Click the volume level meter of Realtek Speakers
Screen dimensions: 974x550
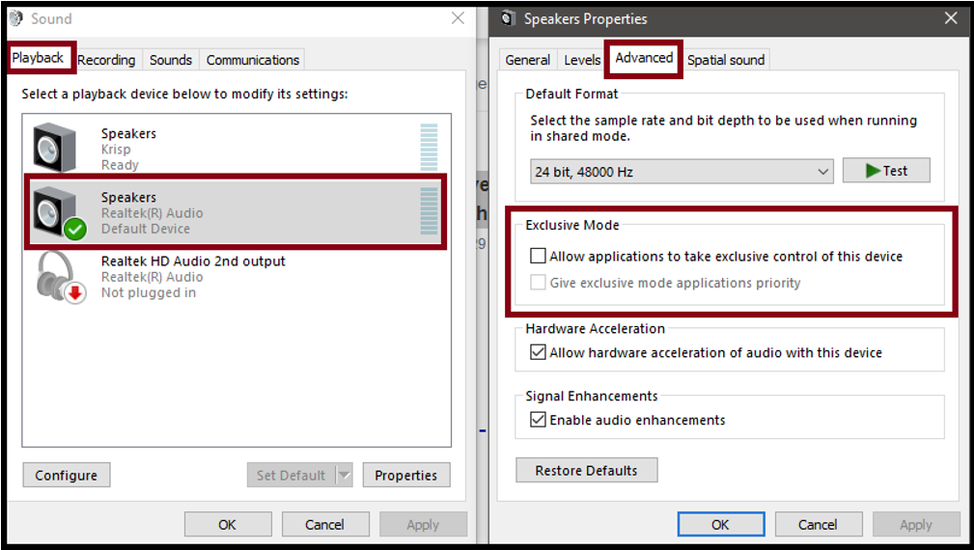point(429,211)
